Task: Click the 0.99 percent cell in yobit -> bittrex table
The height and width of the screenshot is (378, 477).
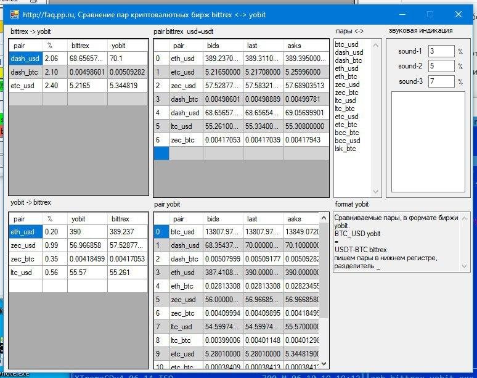Action: click(x=55, y=245)
